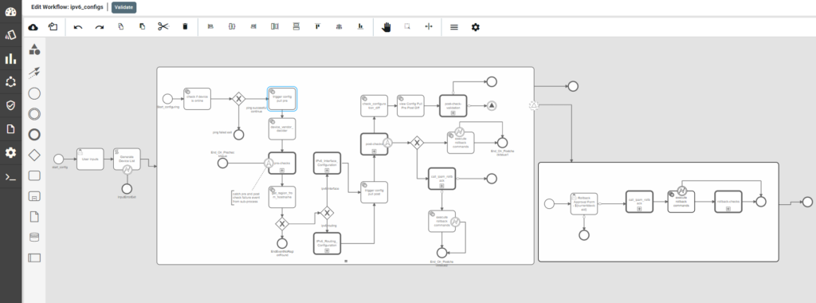Click the trash delete toolbar icon

[185, 26]
